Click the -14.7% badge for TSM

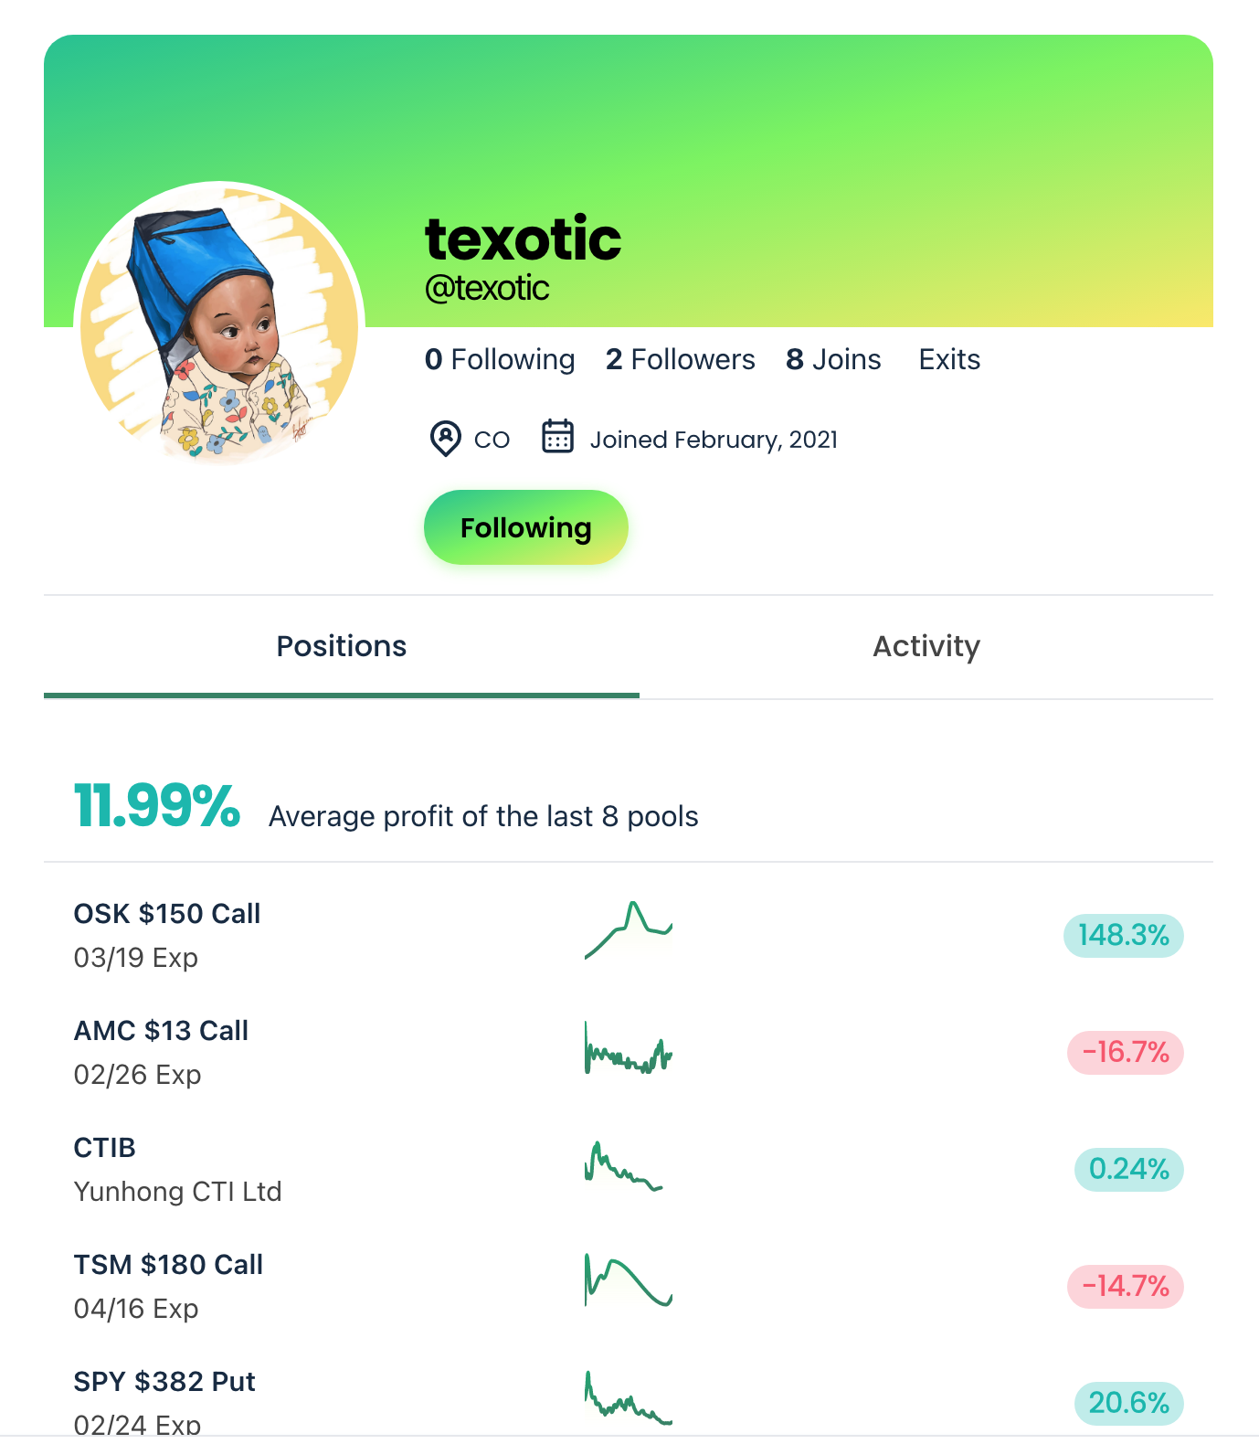[1126, 1286]
